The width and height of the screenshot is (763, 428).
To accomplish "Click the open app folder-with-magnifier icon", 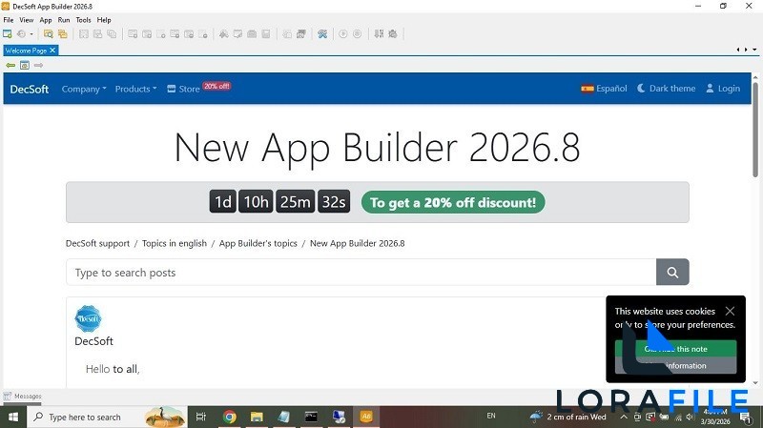I will tap(49, 34).
